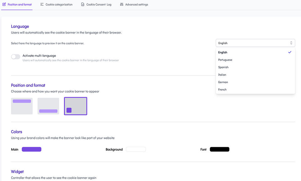Toggle the Activate multi-language switch
301x181 pixels.
click(16, 57)
